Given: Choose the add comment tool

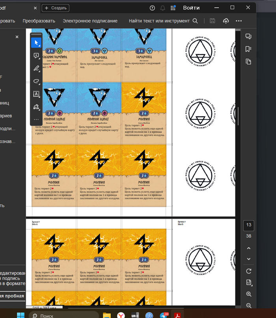Looking at the screenshot, I should pyautogui.click(x=36, y=56).
